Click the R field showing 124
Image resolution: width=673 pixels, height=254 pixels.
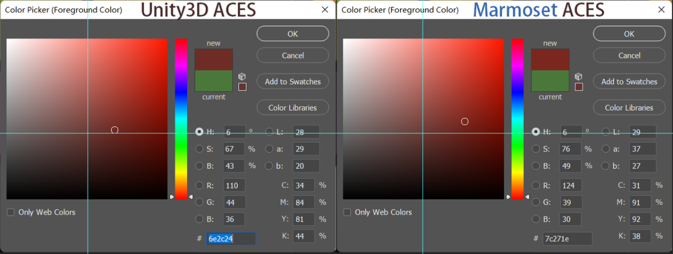coord(571,185)
